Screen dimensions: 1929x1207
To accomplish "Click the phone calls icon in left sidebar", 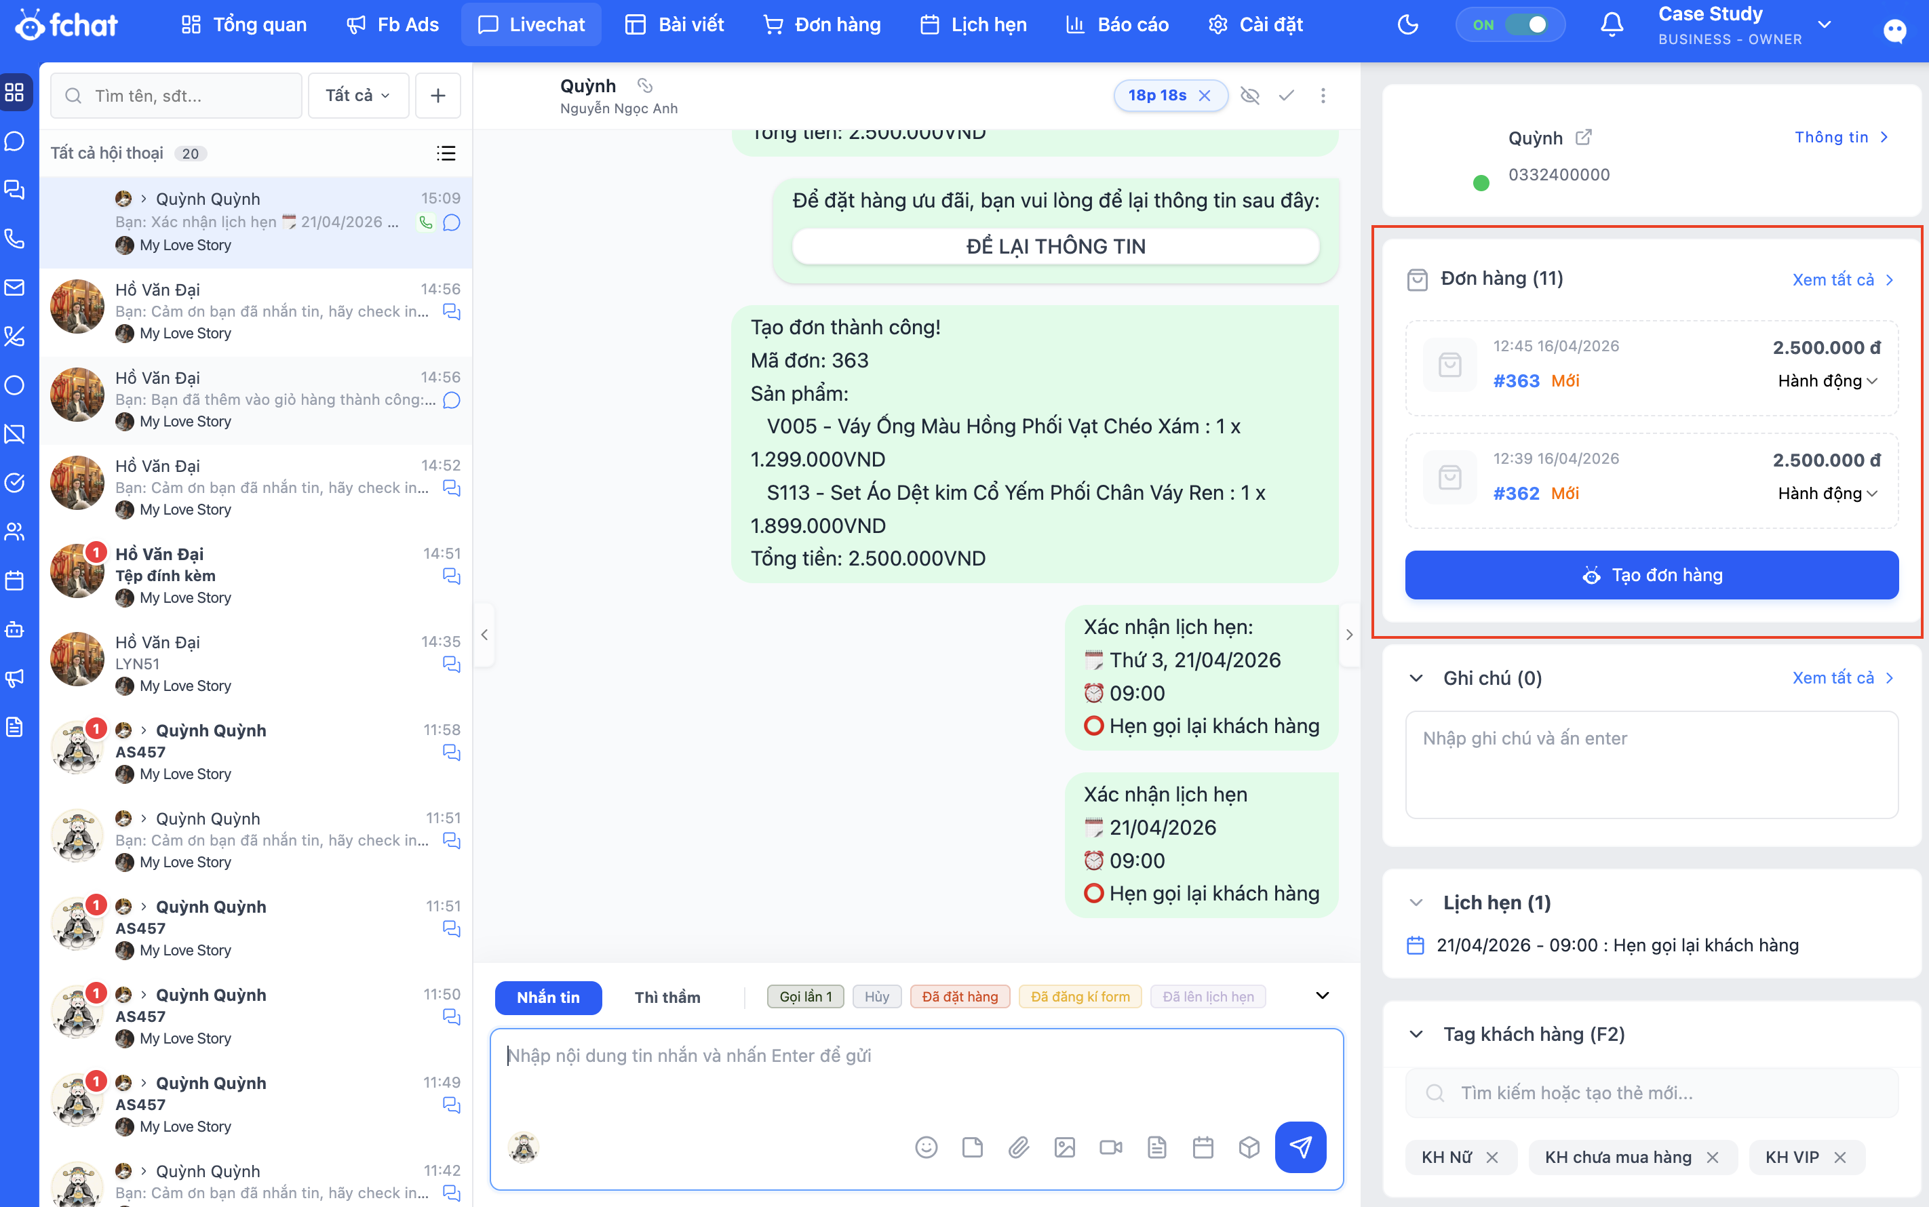I will 15,239.
